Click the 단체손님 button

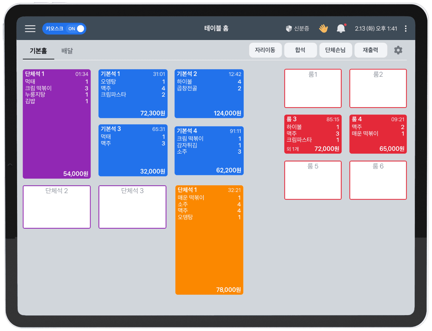pyautogui.click(x=335, y=50)
